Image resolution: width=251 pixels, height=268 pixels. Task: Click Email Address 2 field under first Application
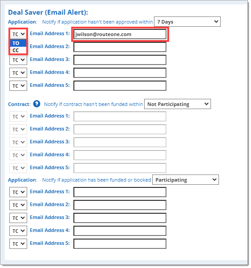click(120, 47)
